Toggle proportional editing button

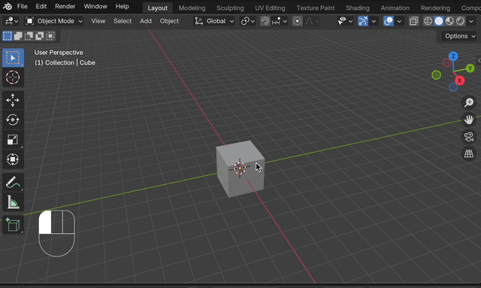coord(297,21)
